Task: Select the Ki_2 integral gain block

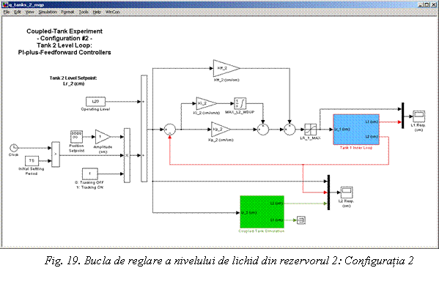Action: [207, 103]
